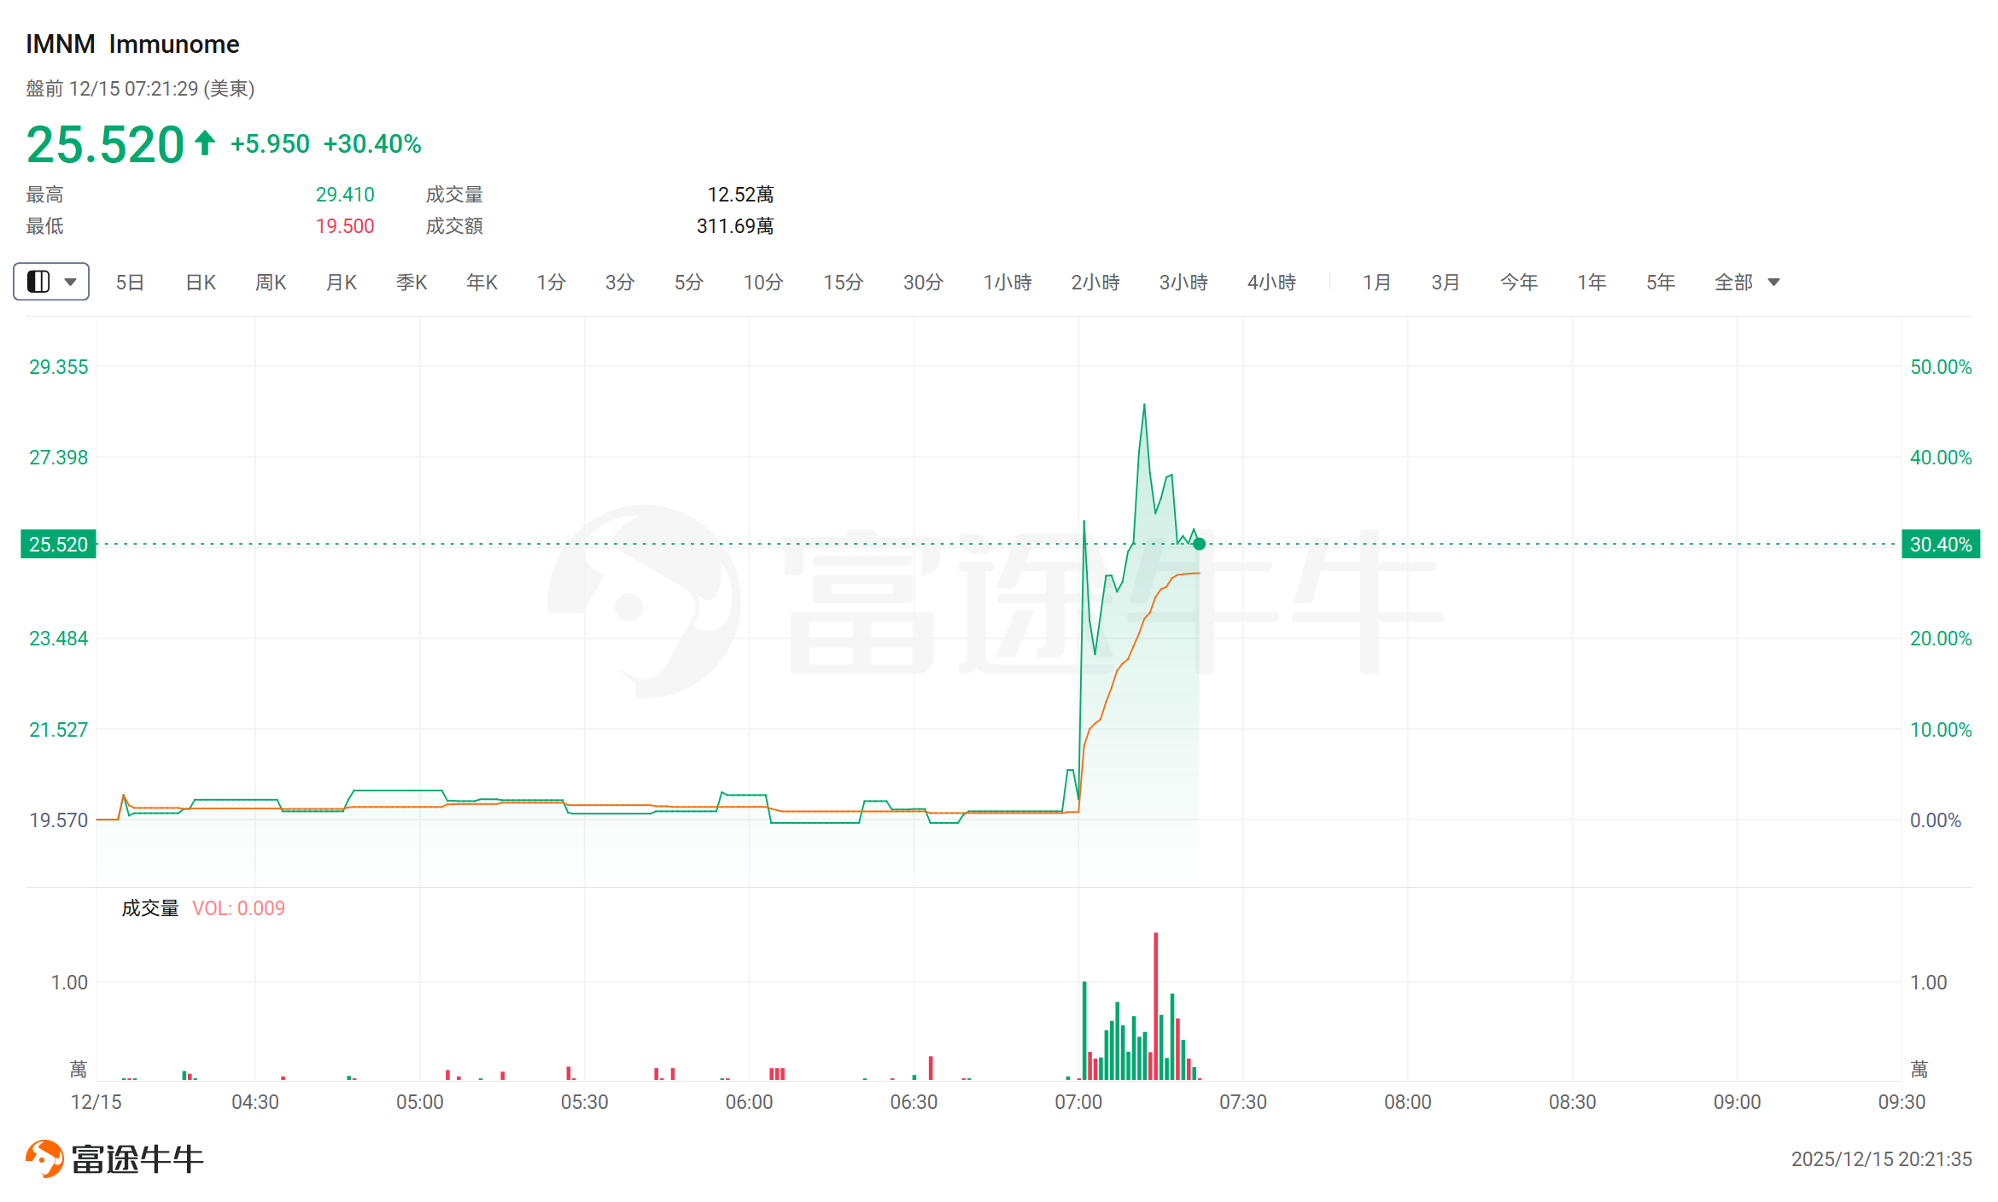Select the 4小時 interval
Viewport: 1998px width, 1202px height.
(1271, 282)
